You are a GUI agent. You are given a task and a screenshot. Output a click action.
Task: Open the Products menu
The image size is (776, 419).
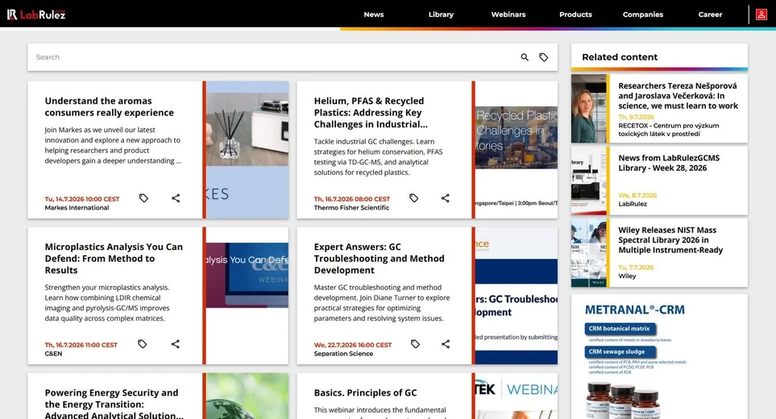click(x=575, y=15)
